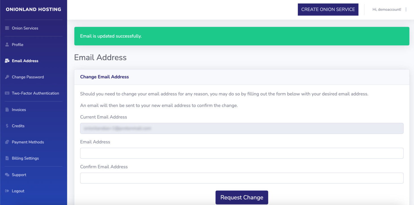This screenshot has width=414, height=205.
Task: Select the Current Email Address field
Action: click(x=242, y=128)
